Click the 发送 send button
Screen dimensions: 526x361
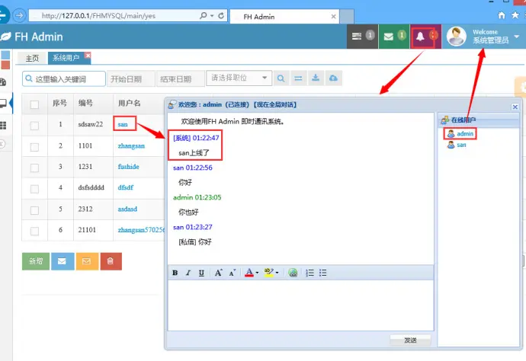(x=410, y=340)
